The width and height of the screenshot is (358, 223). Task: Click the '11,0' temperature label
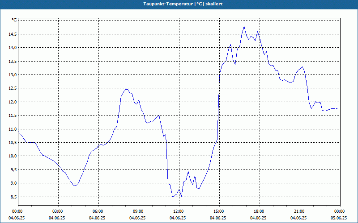tap(13, 129)
